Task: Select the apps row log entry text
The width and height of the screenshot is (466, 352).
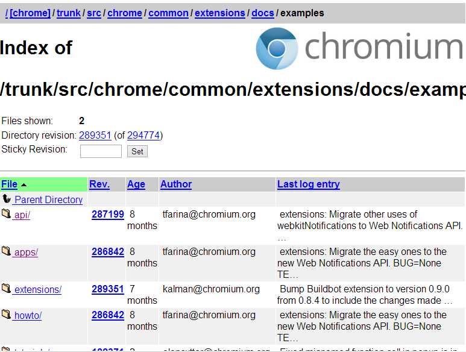Action: point(362,263)
